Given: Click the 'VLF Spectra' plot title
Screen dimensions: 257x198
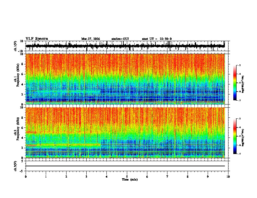Looking at the screenshot, I should [x=37, y=39].
